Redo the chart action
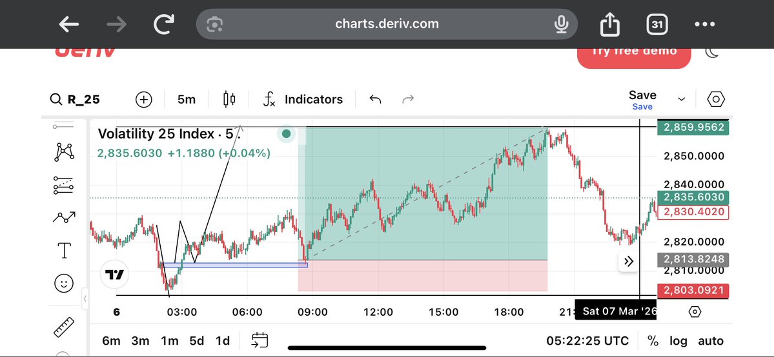The width and height of the screenshot is (774, 357). coord(408,100)
